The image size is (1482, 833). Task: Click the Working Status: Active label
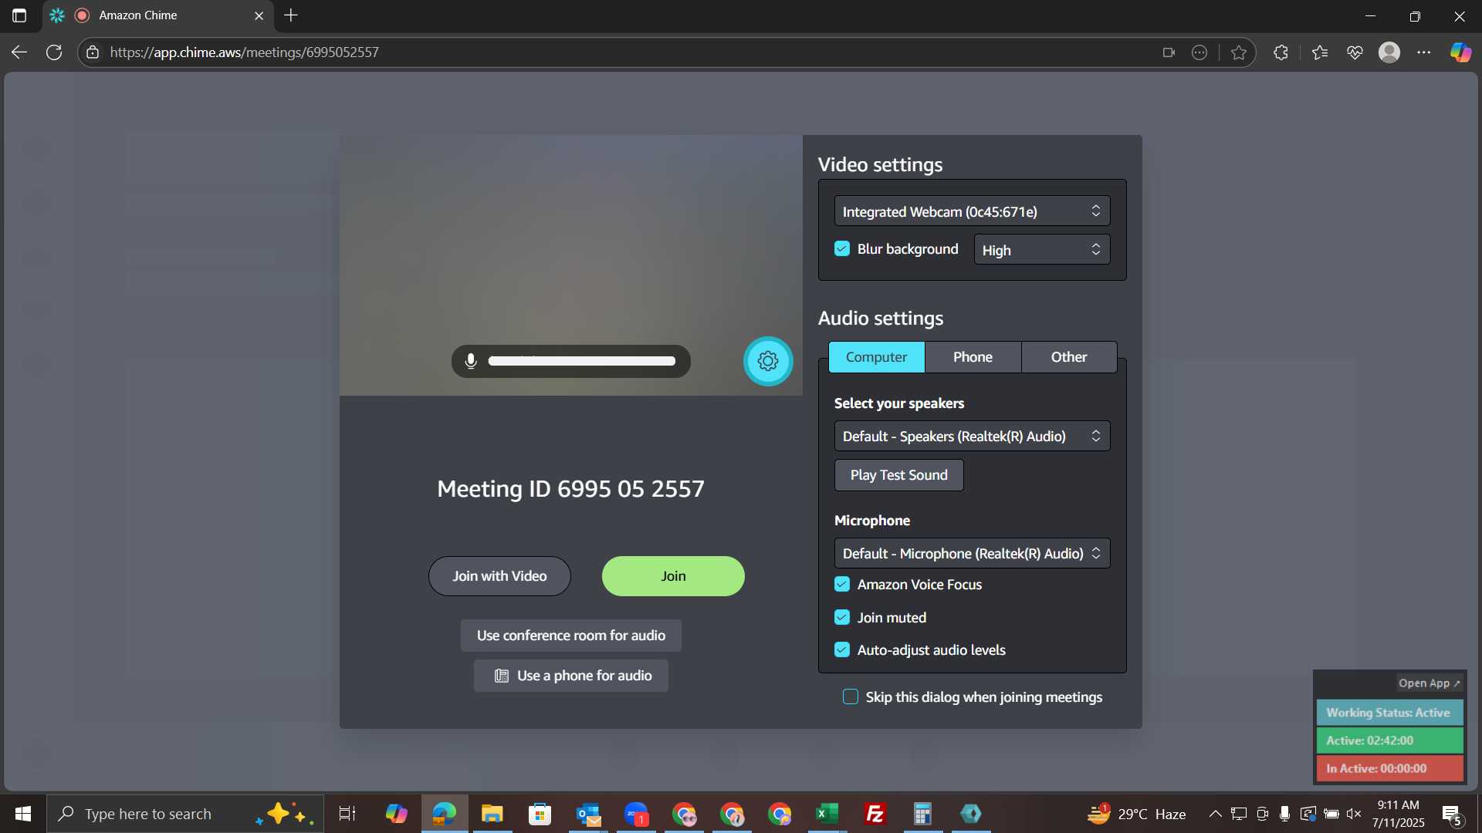[x=1389, y=713]
